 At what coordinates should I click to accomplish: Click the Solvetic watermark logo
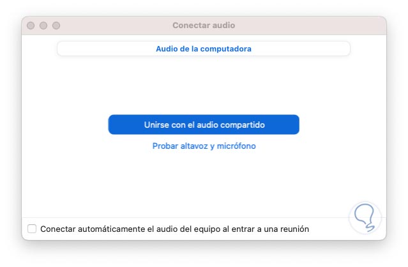pos(365,218)
